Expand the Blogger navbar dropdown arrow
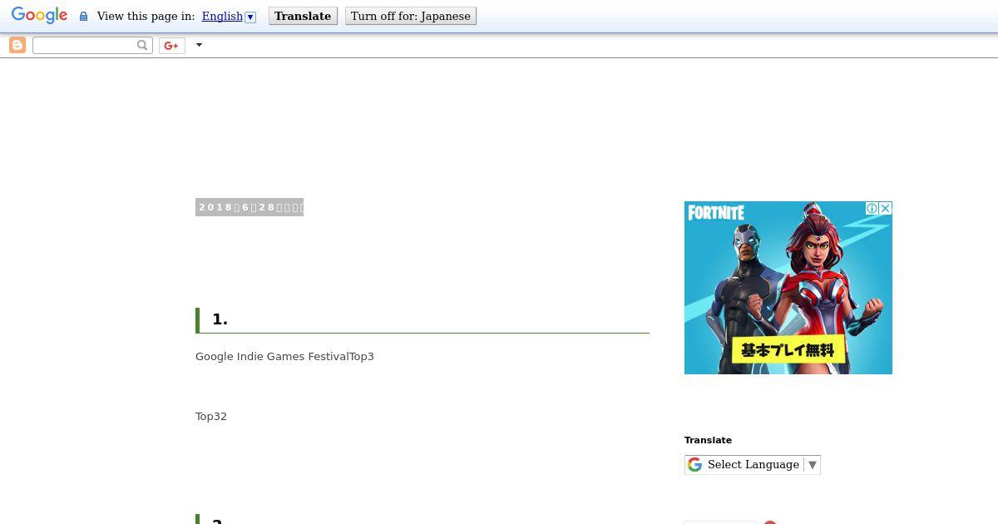Viewport: 998px width, 524px height. coord(199,45)
